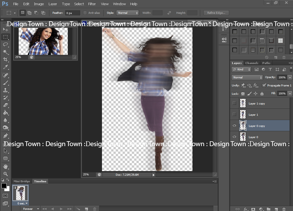Select the Pen tool

[5, 135]
